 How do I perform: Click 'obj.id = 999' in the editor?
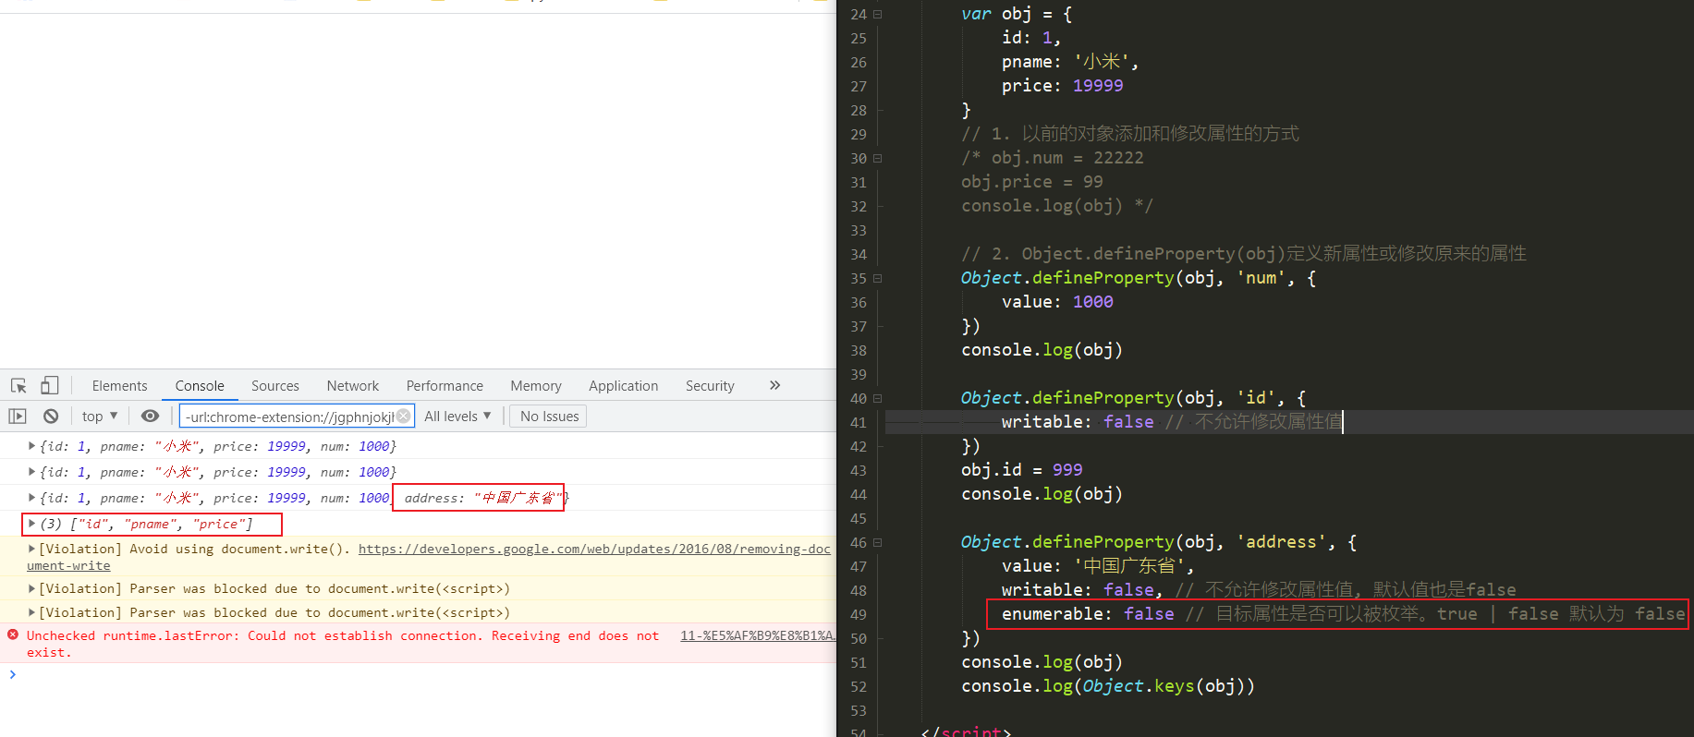(1021, 470)
